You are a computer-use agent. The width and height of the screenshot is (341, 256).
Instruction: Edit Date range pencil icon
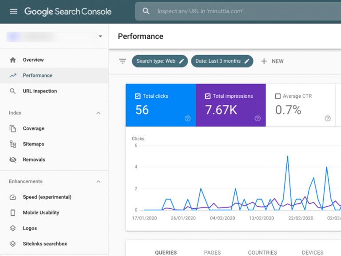(246, 61)
